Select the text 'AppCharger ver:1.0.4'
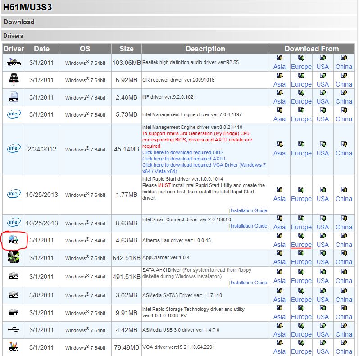The width and height of the screenshot is (359, 356). (x=166, y=257)
